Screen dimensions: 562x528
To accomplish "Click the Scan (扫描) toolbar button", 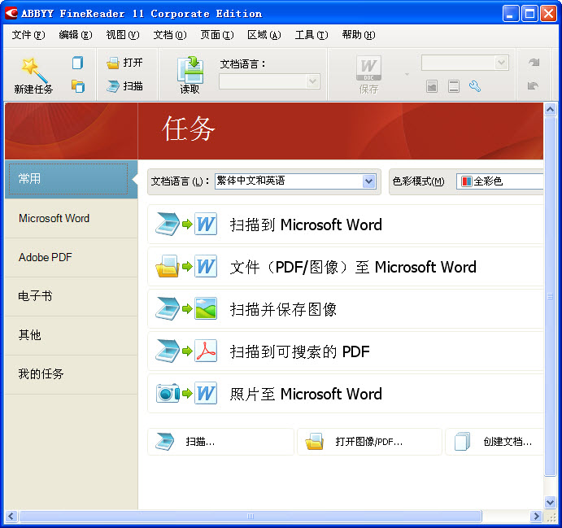I will pos(124,86).
